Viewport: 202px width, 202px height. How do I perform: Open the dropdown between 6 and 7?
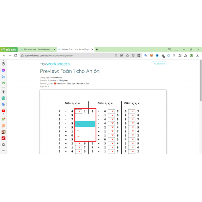[132, 111]
